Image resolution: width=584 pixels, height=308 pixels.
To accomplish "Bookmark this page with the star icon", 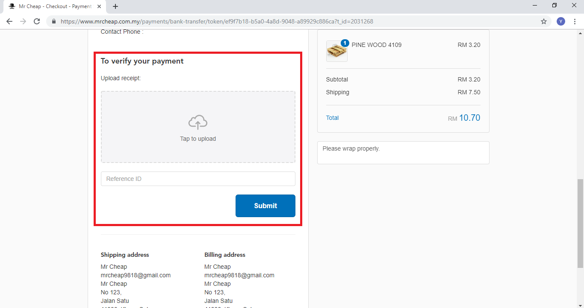I will pyautogui.click(x=544, y=21).
